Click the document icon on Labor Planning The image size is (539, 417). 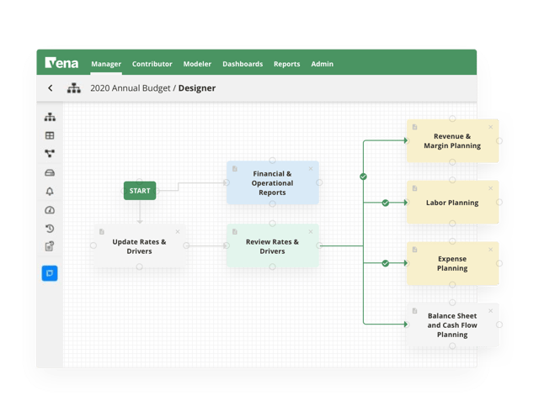(415, 188)
